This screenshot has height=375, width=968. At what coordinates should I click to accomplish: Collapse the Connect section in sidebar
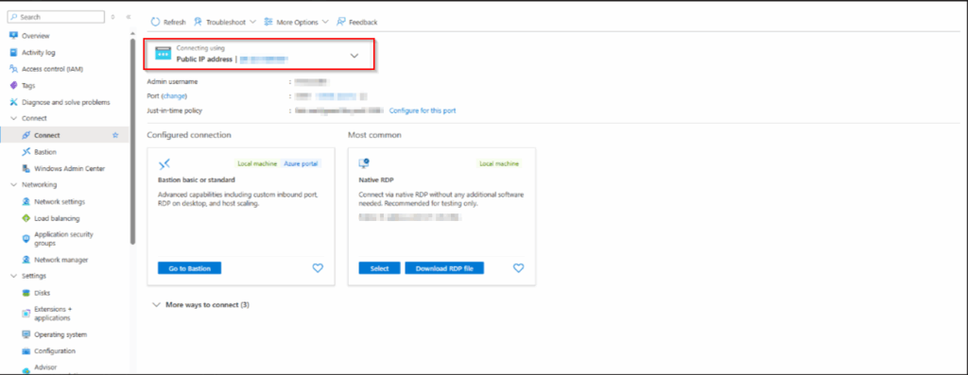(x=13, y=118)
